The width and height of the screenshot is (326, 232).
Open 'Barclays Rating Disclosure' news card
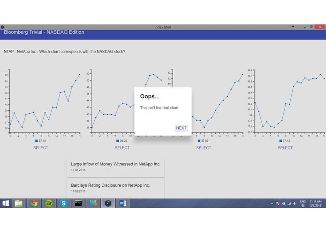click(115, 189)
